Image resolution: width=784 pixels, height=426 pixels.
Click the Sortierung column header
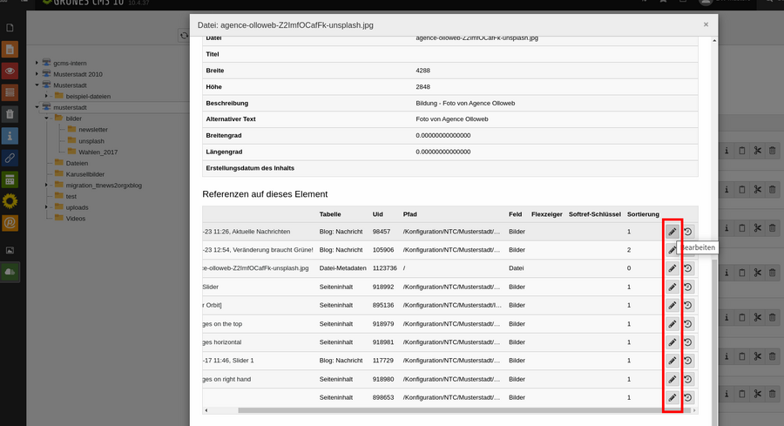[643, 214]
